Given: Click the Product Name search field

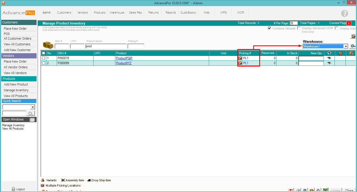Looking at the screenshot, I should [106, 46].
